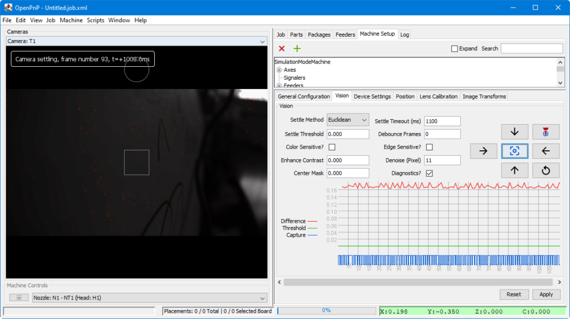Enable Color Sensitive checkbox
Screen dimensions: 570x319
click(x=332, y=147)
